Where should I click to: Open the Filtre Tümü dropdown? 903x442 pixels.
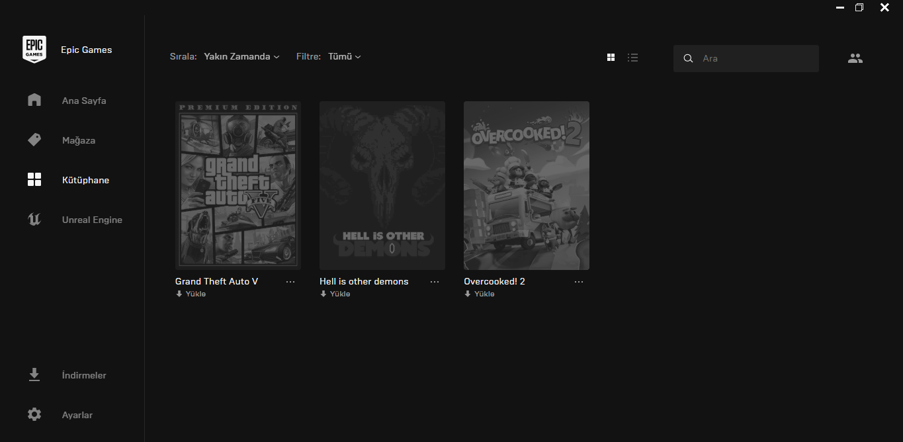click(x=345, y=57)
